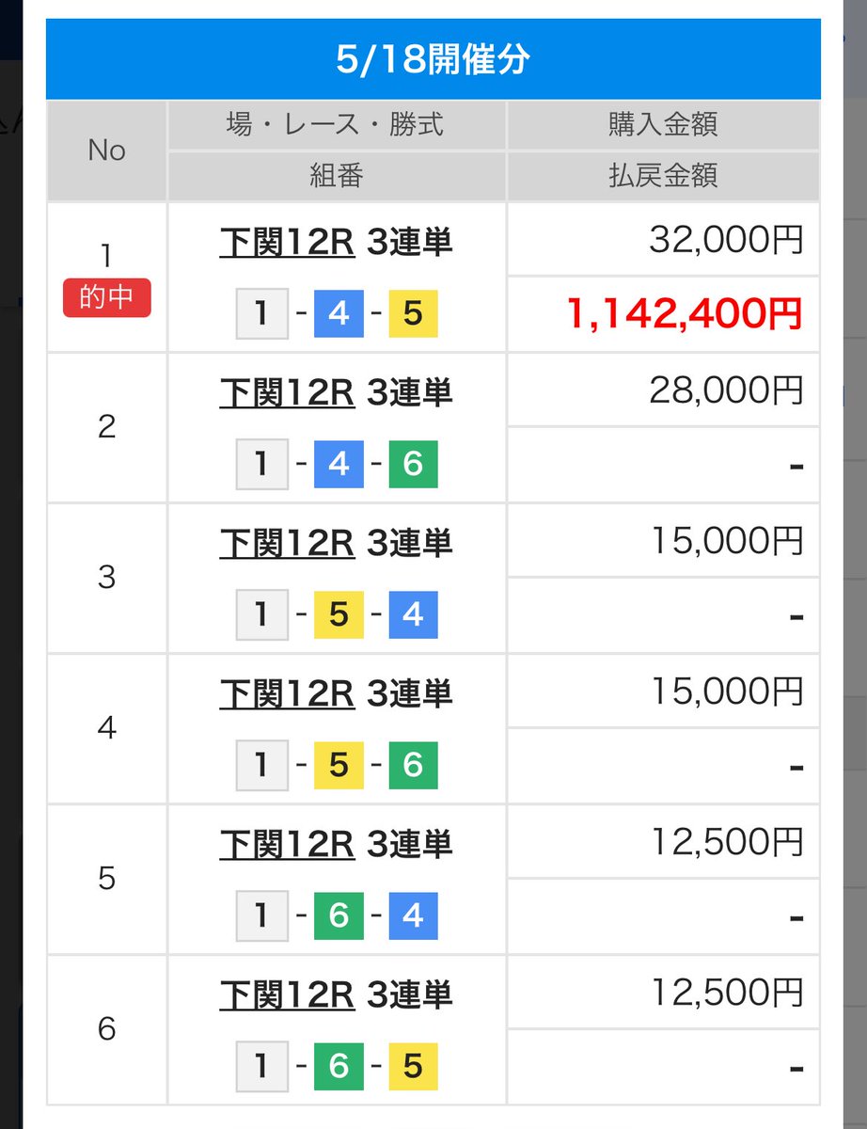Click the green 6 boat number in row 5
The height and width of the screenshot is (1129, 867).
tap(339, 915)
